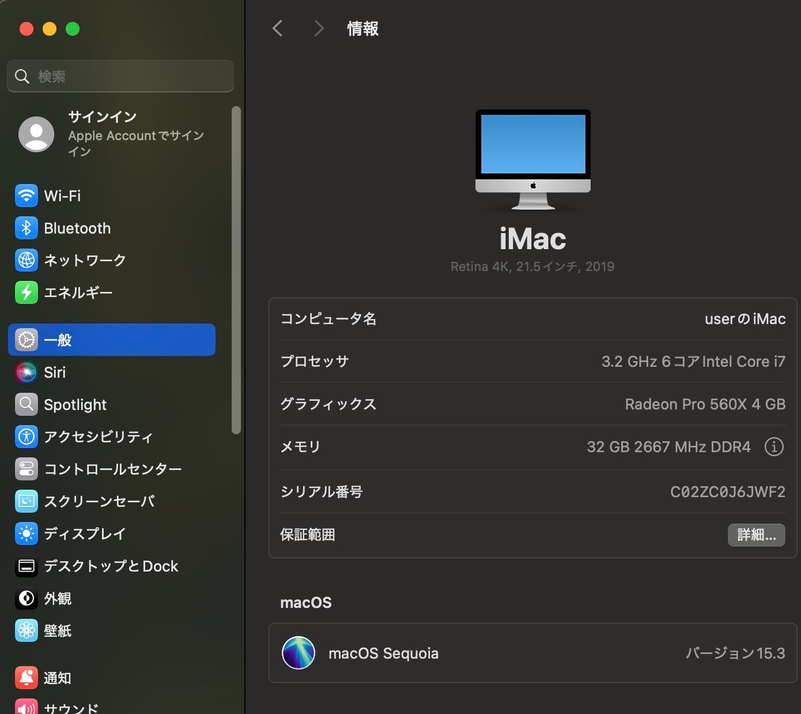Open スクリーンセーバ icon
The image size is (801, 714).
27,502
